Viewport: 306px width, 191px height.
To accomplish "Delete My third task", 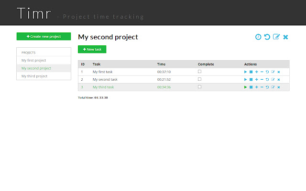I will (x=279, y=87).
